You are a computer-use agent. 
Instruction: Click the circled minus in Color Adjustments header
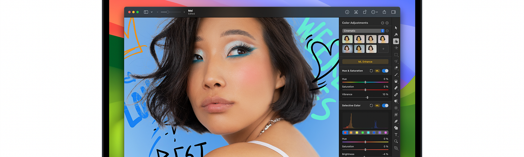coord(383,23)
